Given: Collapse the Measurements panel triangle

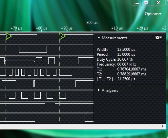Looking at the screenshot, I should pyautogui.click(x=99, y=38).
